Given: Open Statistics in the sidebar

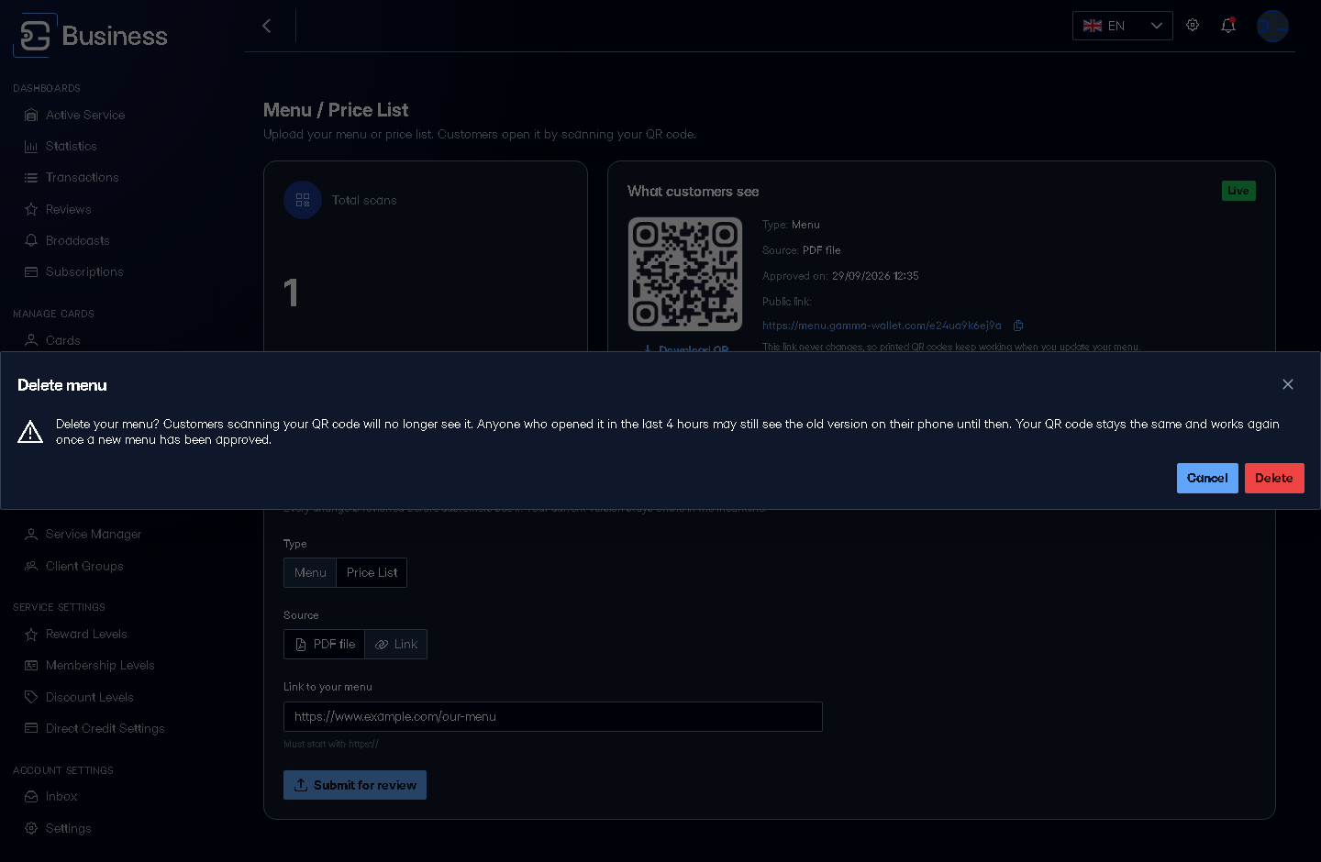Looking at the screenshot, I should coord(72,146).
